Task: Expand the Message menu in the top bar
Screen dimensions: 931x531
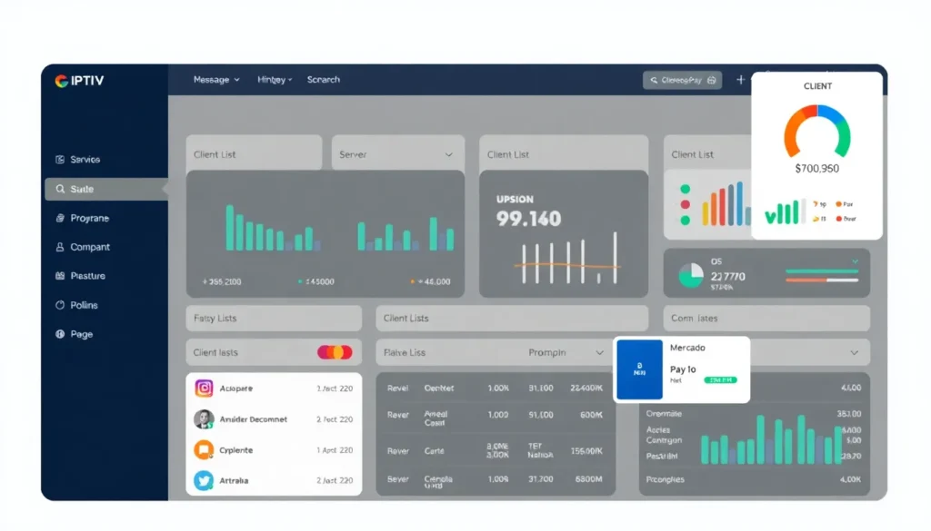Action: (x=216, y=80)
